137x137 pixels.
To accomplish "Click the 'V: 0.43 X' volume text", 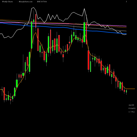I will click(x=132, y=109).
